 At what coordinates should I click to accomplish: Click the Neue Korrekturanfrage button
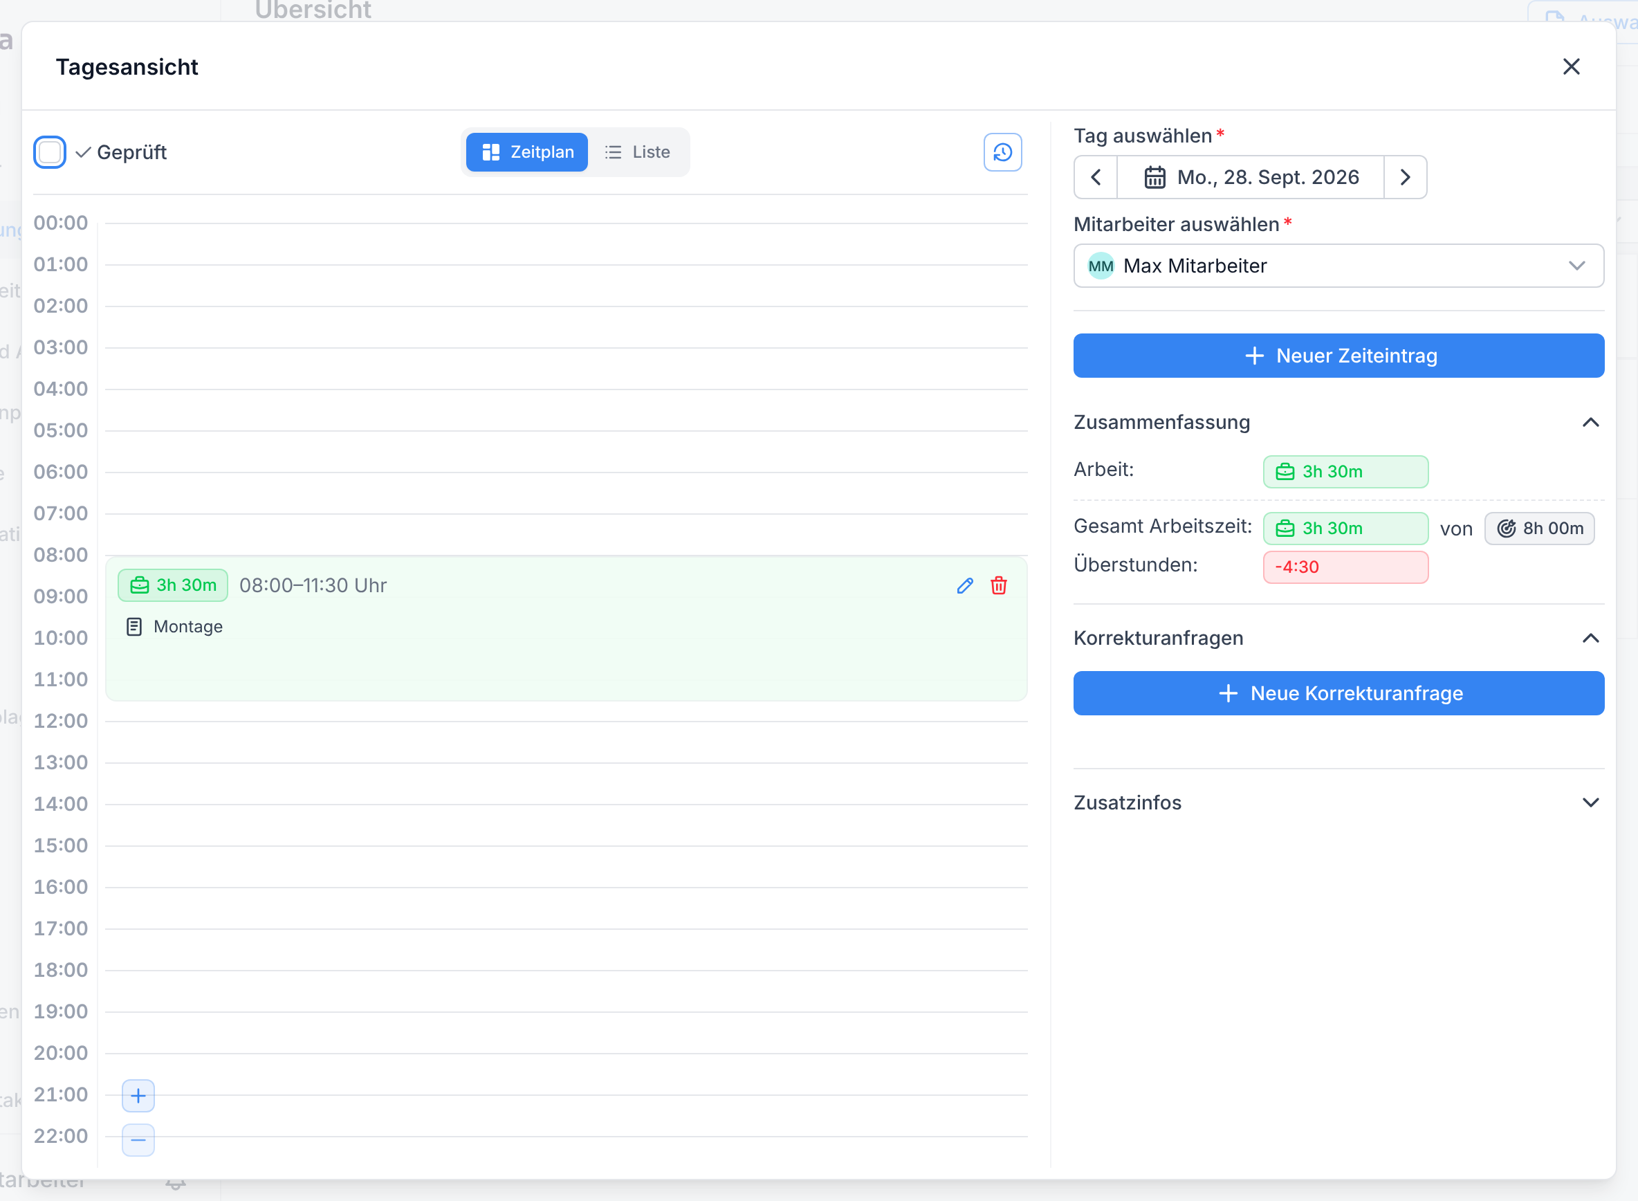pos(1338,694)
